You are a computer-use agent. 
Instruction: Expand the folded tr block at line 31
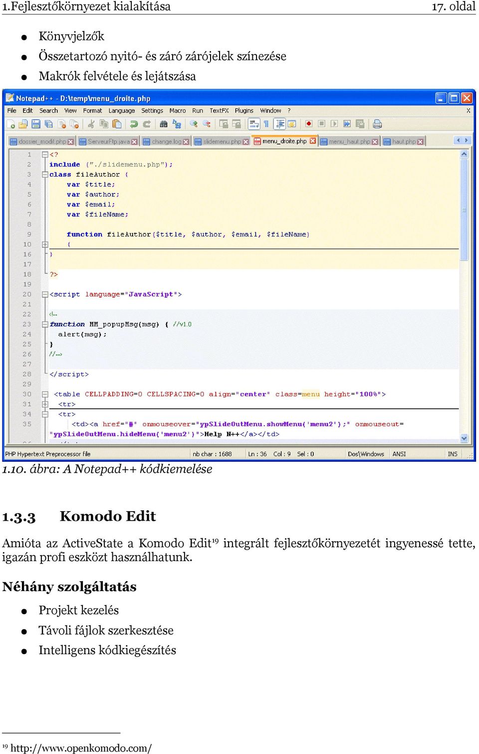pos(45,404)
